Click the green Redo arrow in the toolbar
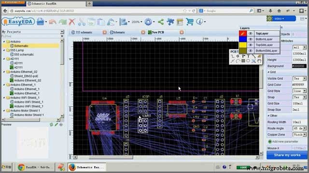The width and height of the screenshot is (309, 173). [63, 22]
